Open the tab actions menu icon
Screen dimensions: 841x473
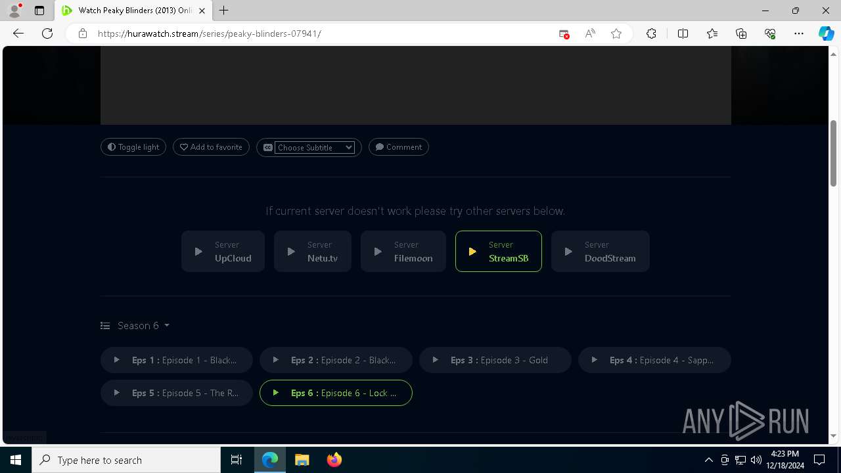pyautogui.click(x=39, y=11)
